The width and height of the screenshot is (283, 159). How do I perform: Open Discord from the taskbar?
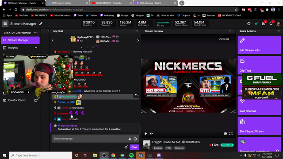pyautogui.click(x=159, y=155)
